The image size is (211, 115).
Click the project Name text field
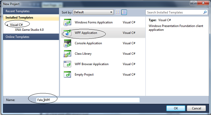click(88, 100)
